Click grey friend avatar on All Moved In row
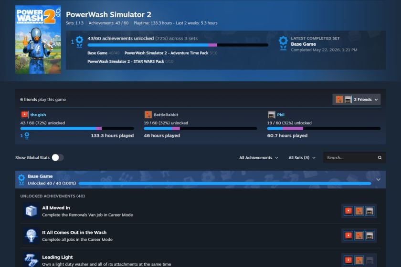This screenshot has height=267, width=401. point(369,211)
